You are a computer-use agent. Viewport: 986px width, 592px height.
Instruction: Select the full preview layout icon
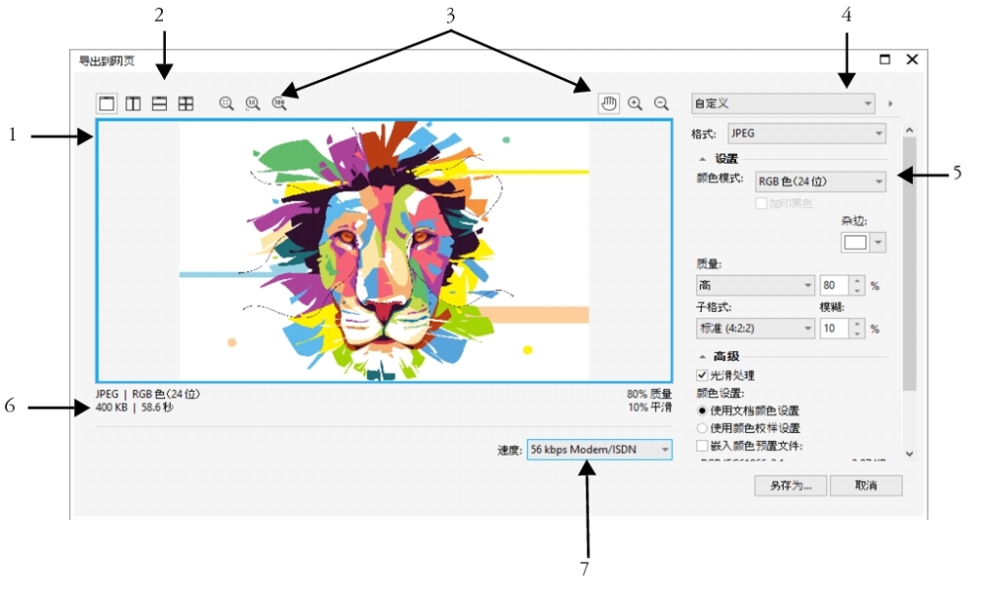pyautogui.click(x=107, y=103)
